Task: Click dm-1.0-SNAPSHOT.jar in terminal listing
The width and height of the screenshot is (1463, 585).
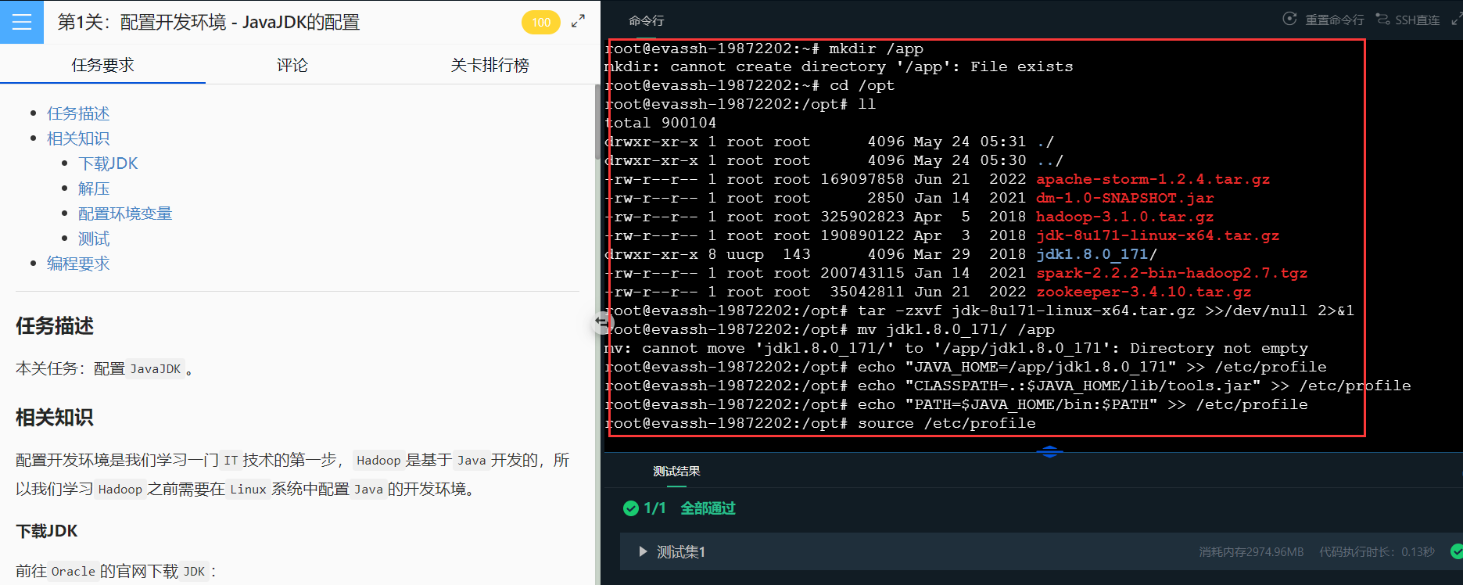Action: click(x=1124, y=198)
